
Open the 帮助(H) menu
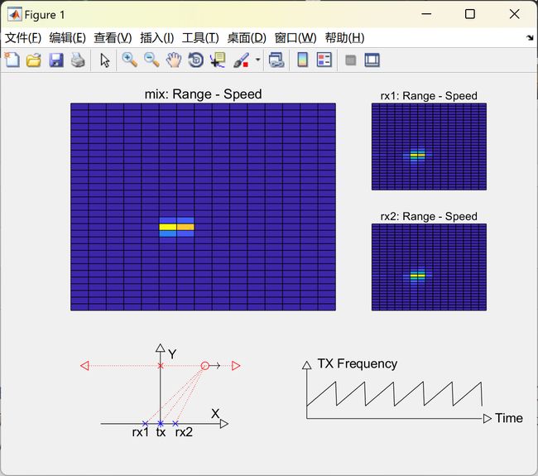(x=344, y=38)
